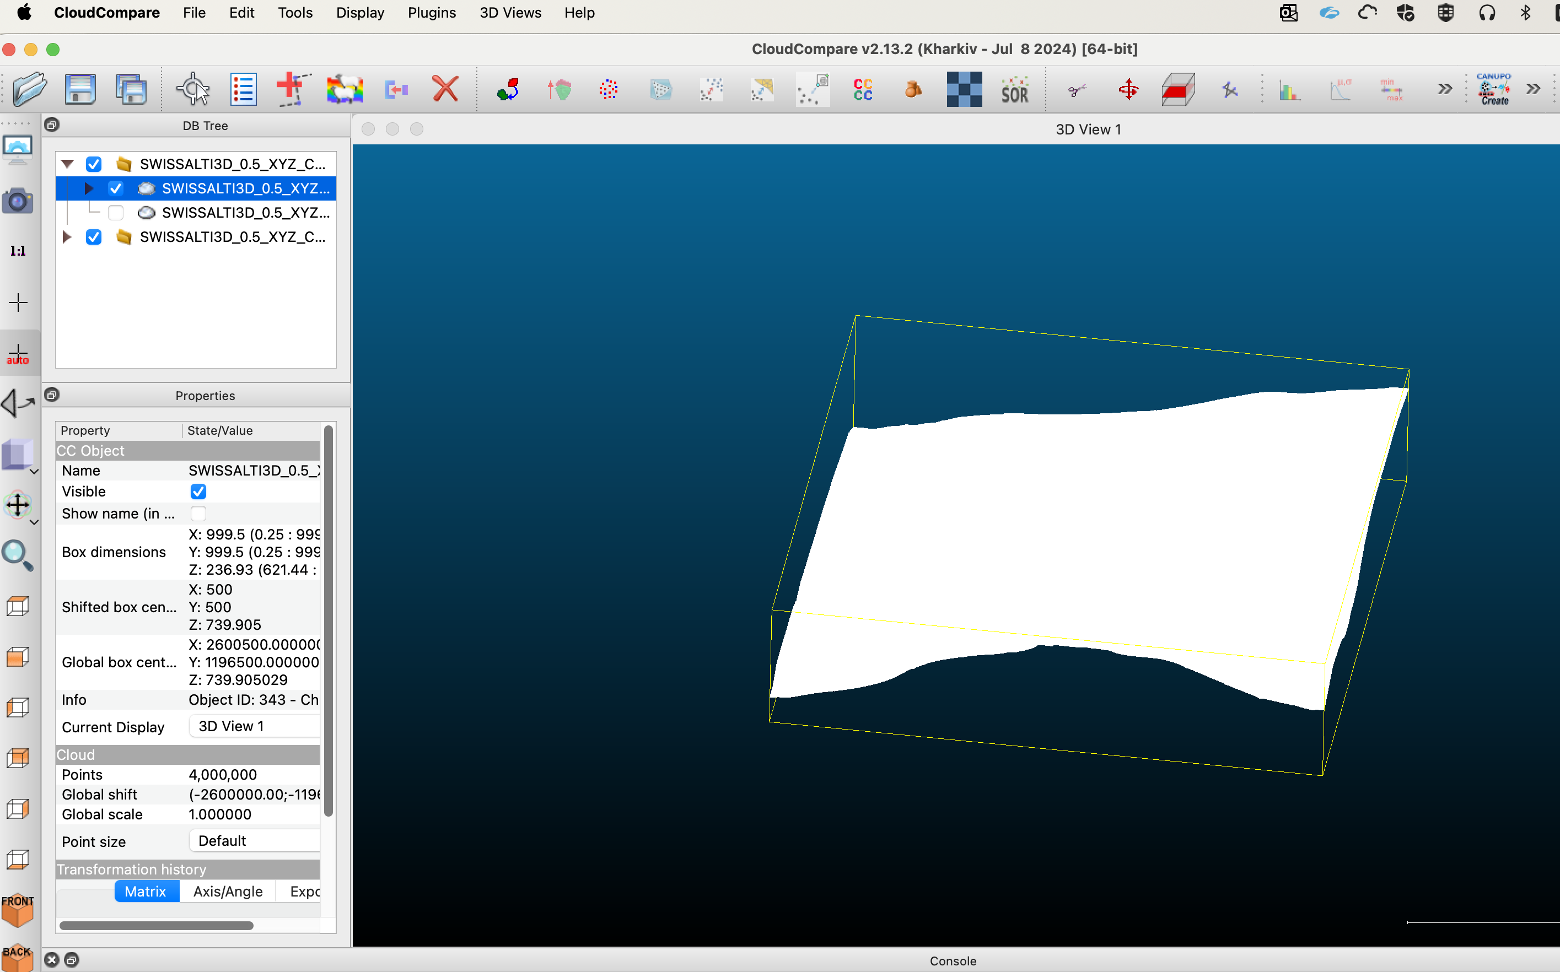Open the Plugins menu
The height and width of the screenshot is (972, 1560).
pyautogui.click(x=432, y=13)
